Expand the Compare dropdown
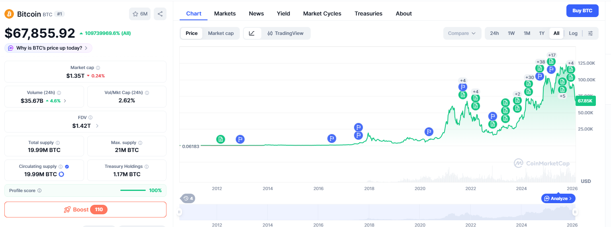This screenshot has height=227, width=611. [x=462, y=33]
